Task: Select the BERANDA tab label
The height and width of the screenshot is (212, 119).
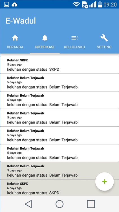Action: point(15,47)
